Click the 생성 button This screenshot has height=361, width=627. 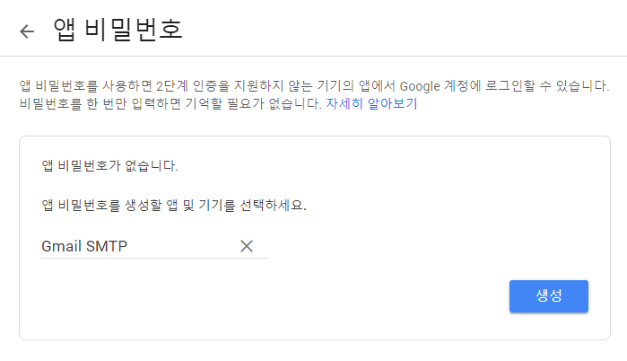coord(549,296)
